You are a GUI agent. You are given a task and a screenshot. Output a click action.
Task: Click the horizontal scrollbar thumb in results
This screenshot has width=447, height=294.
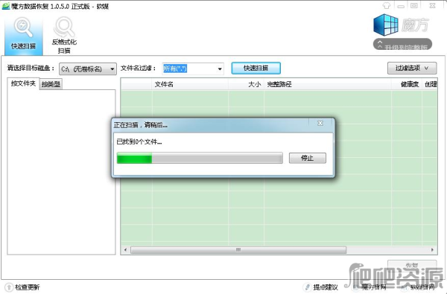coord(238,250)
